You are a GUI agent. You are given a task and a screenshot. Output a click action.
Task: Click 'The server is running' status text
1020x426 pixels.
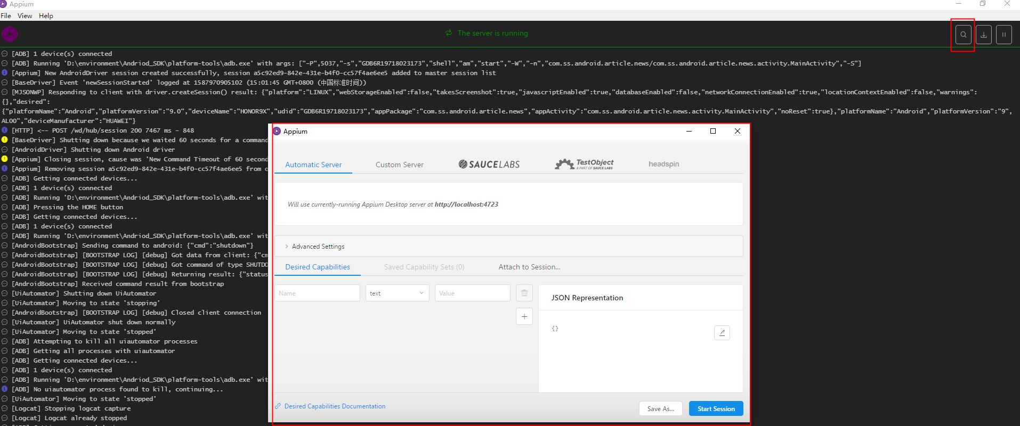click(x=492, y=33)
